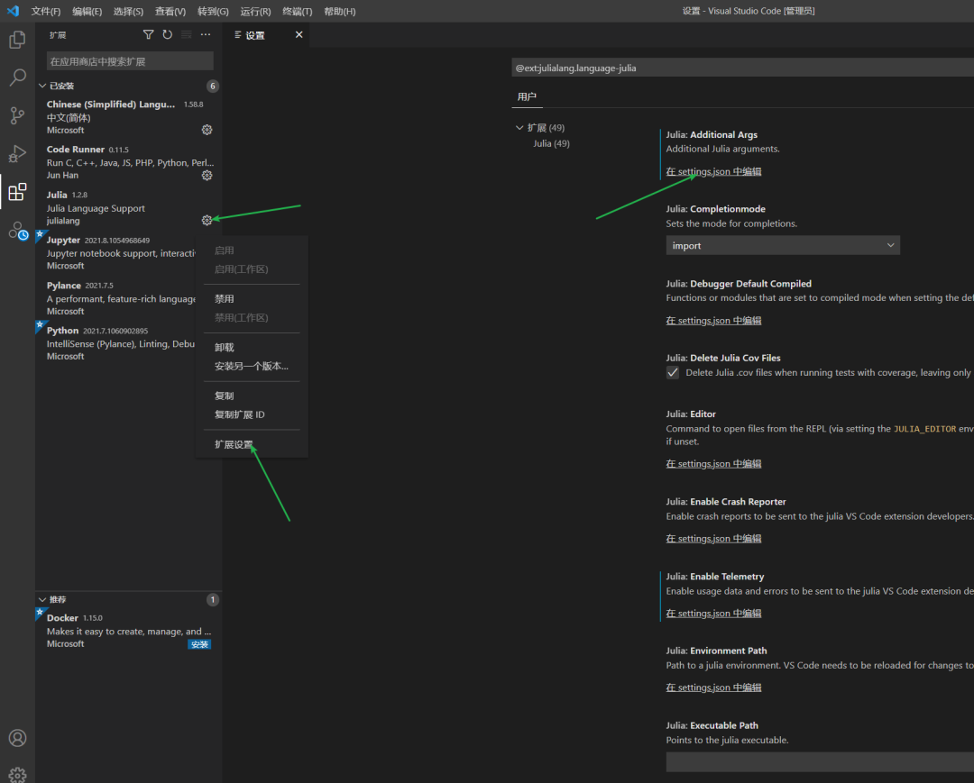Click the filter extensions icon
This screenshot has width=974, height=783.
tap(149, 35)
